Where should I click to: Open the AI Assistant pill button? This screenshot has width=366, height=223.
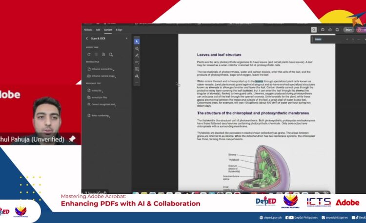[361, 30]
